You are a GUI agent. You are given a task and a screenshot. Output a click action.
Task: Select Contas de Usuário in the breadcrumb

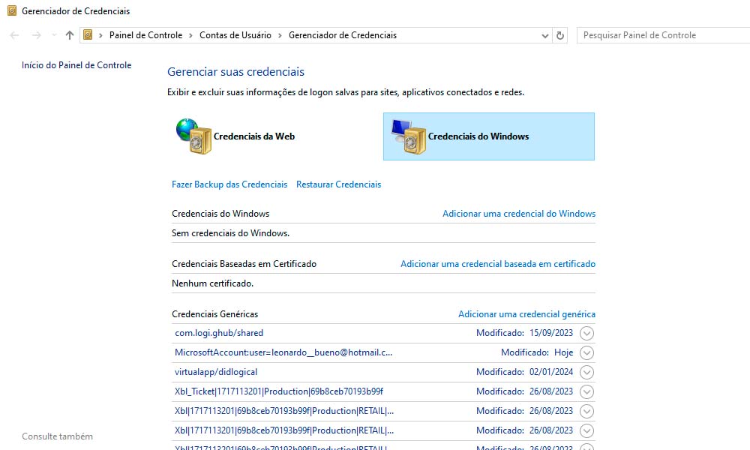[x=234, y=34]
